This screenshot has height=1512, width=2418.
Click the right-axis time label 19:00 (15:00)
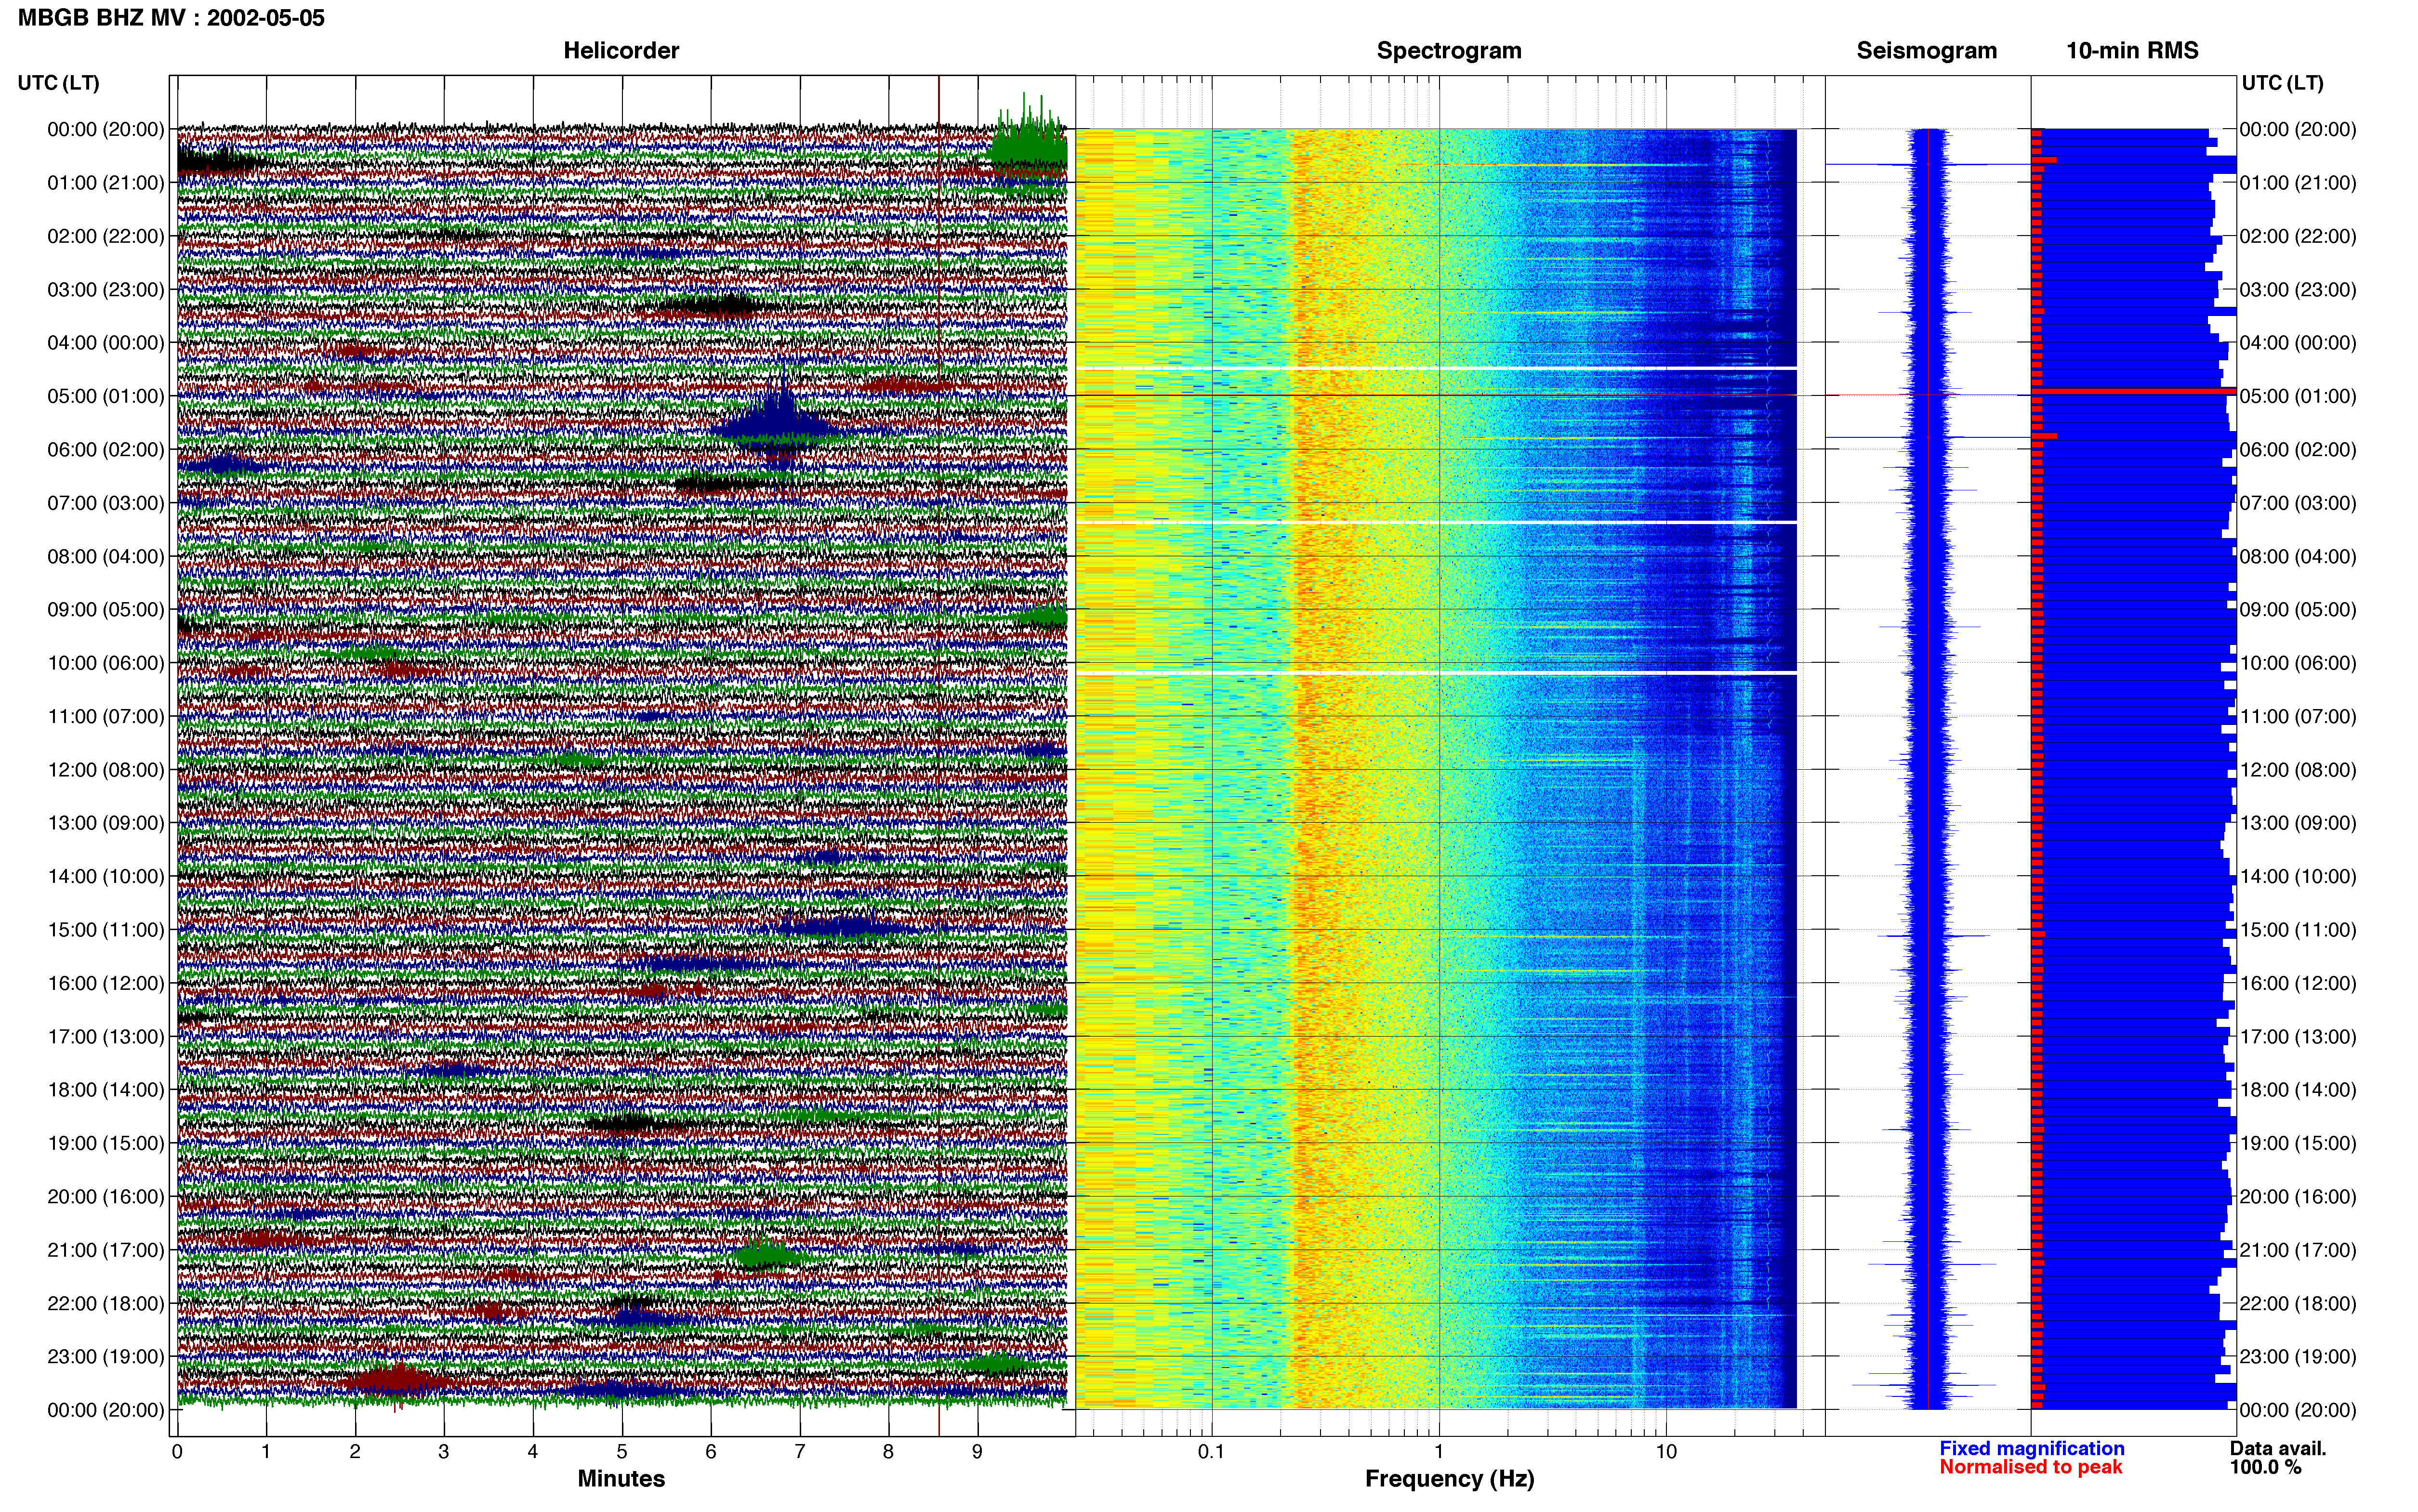click(2298, 1143)
